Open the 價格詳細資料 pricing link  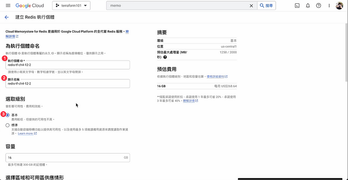[217, 77]
